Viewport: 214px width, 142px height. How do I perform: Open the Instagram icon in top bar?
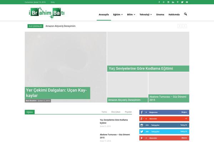pos(168,2)
